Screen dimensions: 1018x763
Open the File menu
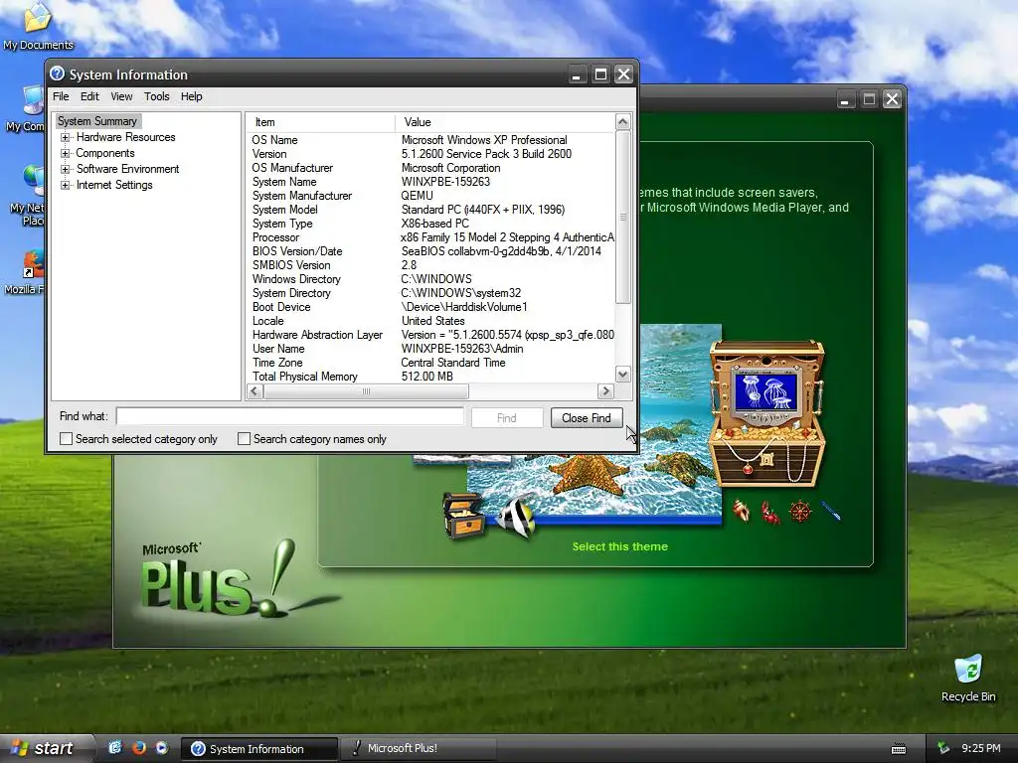61,96
